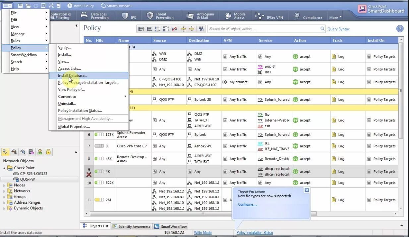Viewport: 409px width, 237px height.
Task: Click the first yellow expand sections icon
Action: click(x=183, y=29)
